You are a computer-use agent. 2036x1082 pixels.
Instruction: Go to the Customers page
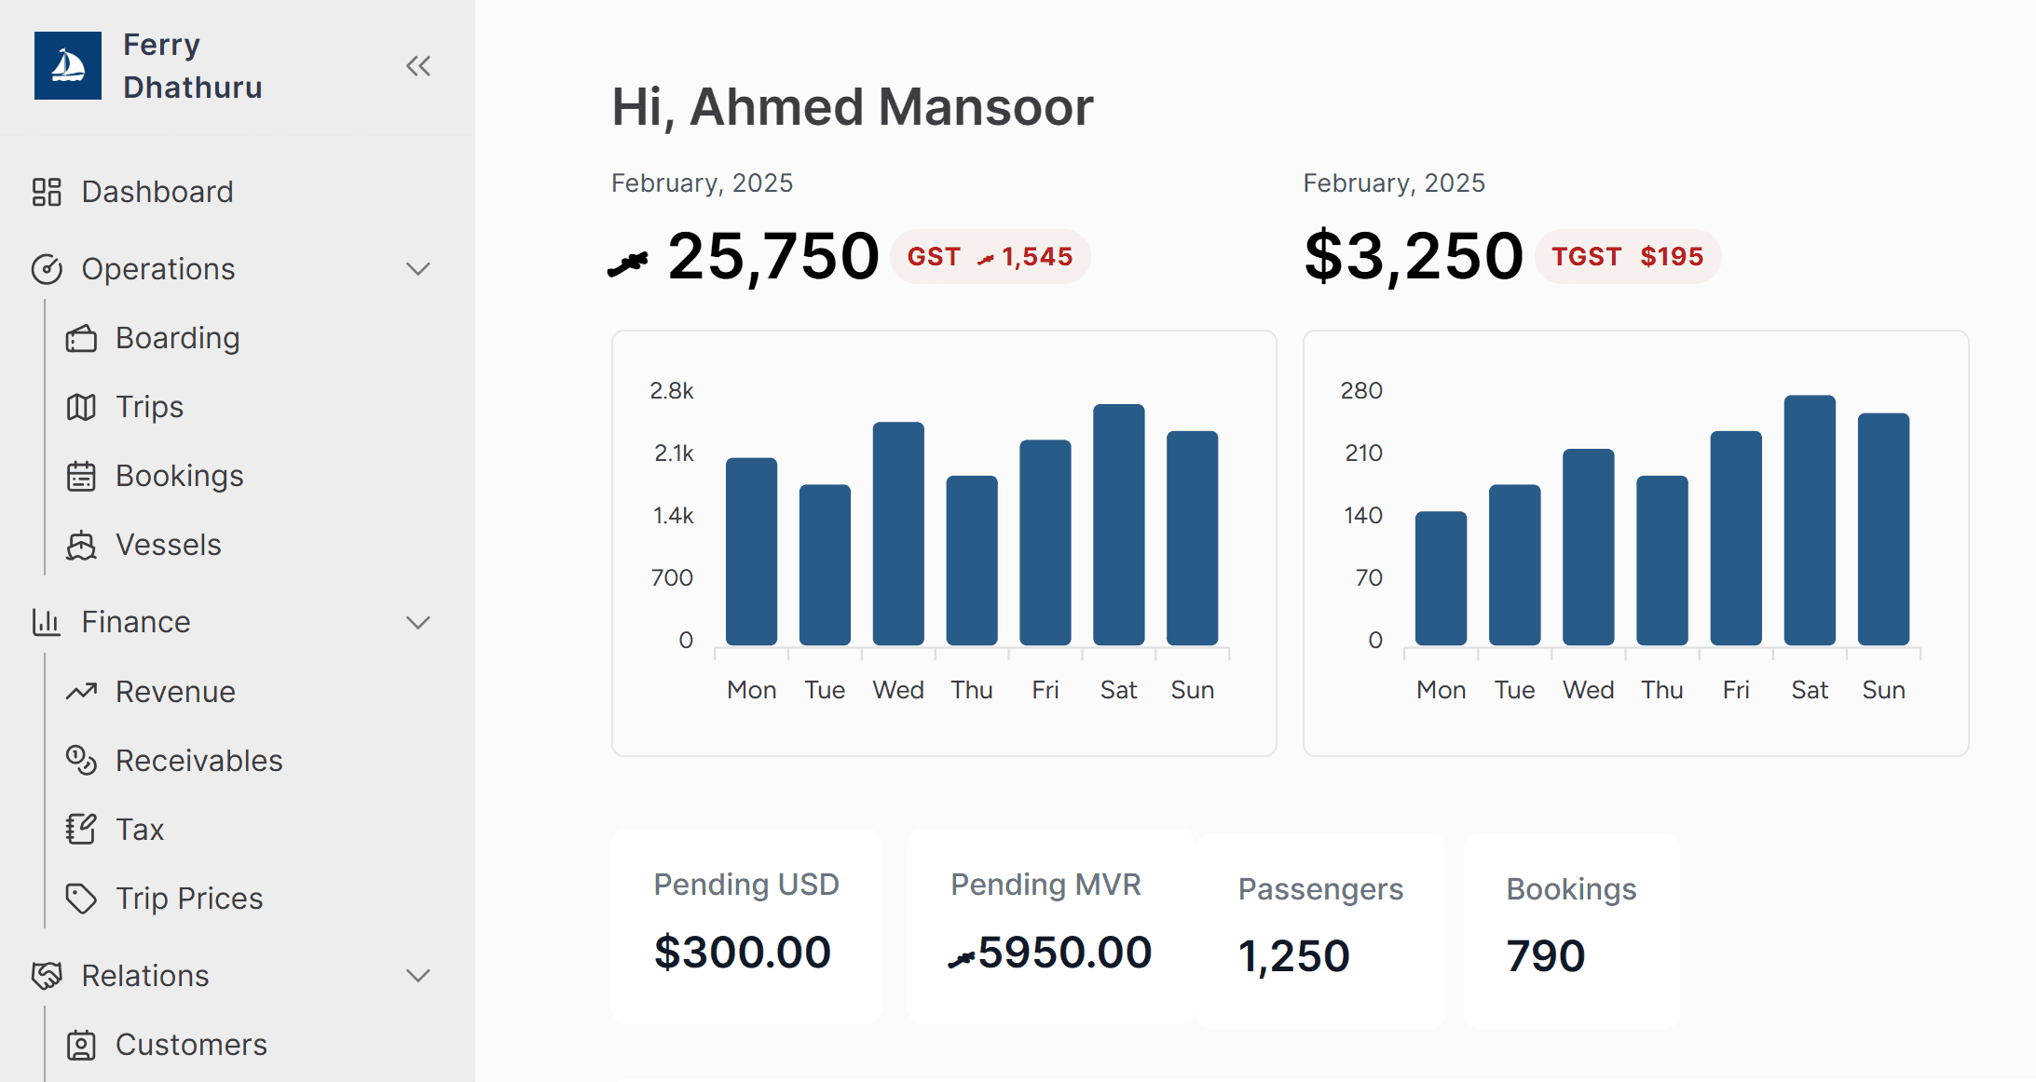[x=191, y=1045]
